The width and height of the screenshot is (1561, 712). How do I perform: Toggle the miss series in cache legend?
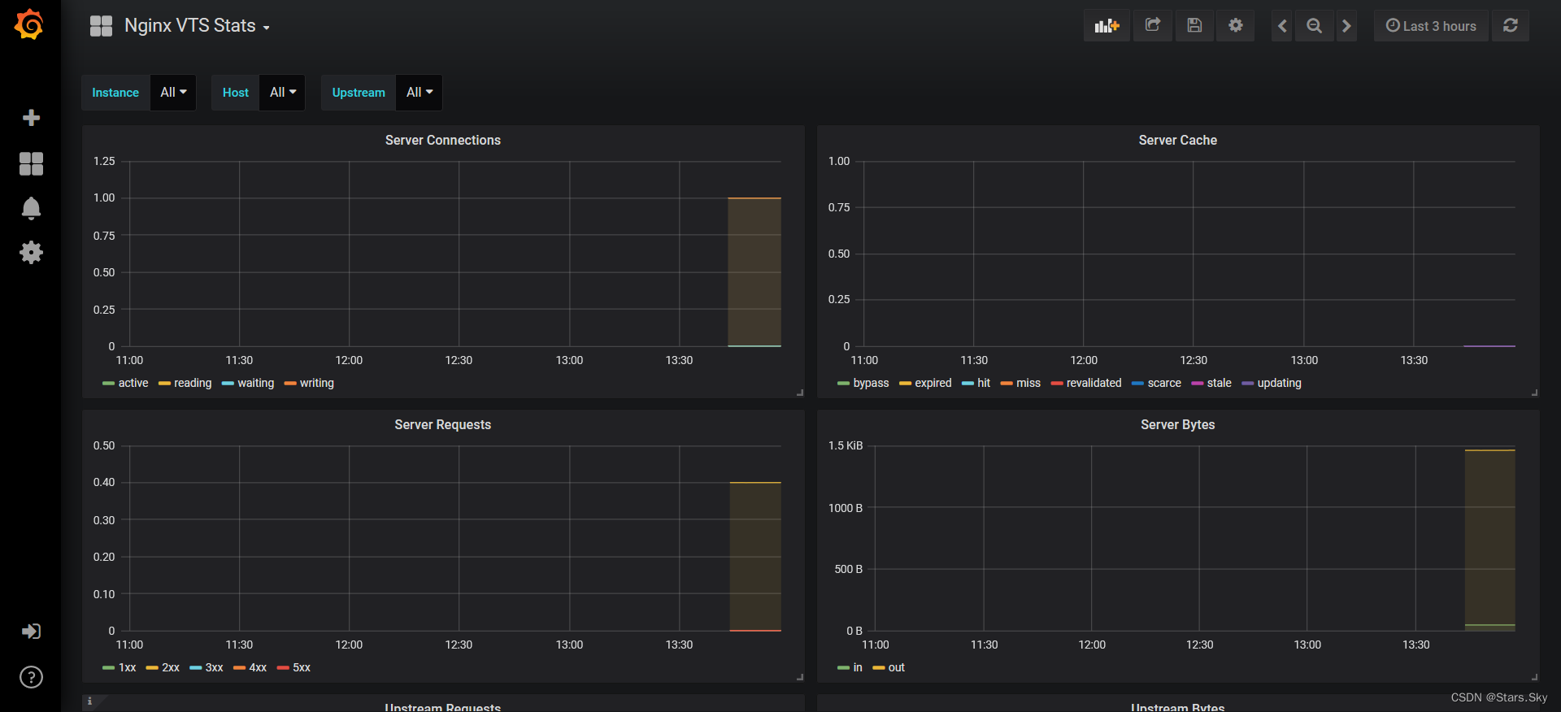click(1028, 383)
